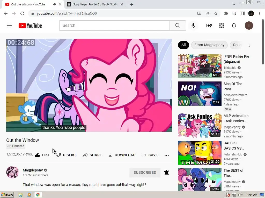Mute tab via speaker icon on YouTube tab
265x198 pixels.
[54, 4]
